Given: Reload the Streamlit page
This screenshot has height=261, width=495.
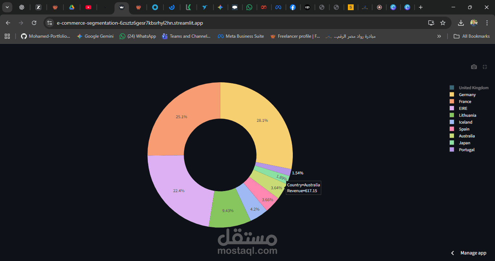Looking at the screenshot, I should pyautogui.click(x=34, y=23).
